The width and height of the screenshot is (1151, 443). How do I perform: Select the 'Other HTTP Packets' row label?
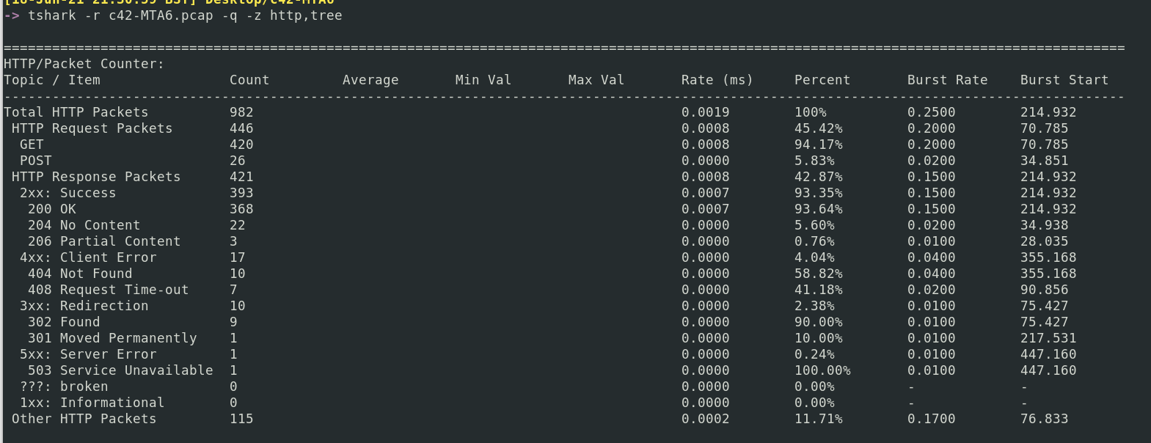click(84, 419)
